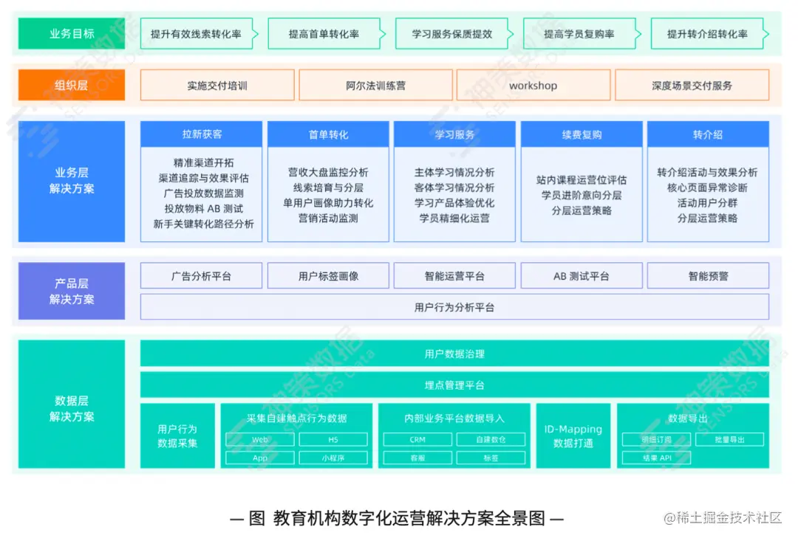This screenshot has height=541, width=798.
Task: Click the 学习产品体验优化 text
Action: [454, 203]
